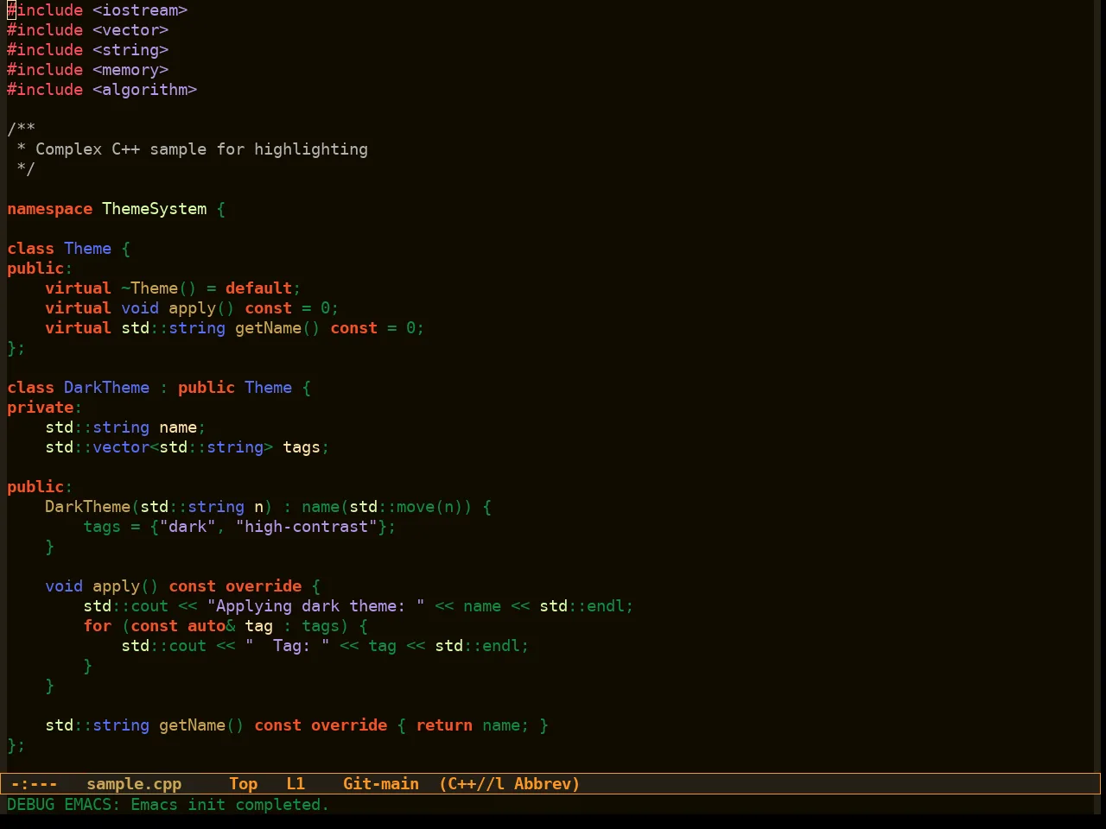
Task: Place cursor on '#include <memory>' line
Action: point(88,70)
